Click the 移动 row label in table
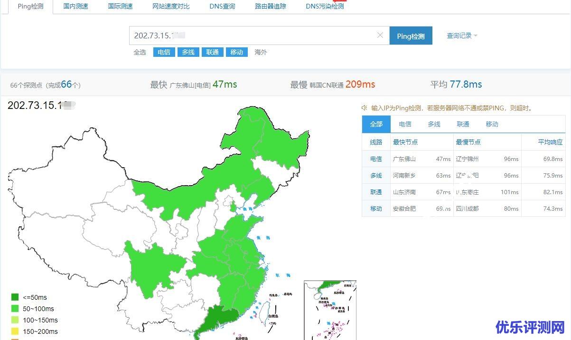Image resolution: width=571 pixels, height=340 pixels. click(x=376, y=209)
